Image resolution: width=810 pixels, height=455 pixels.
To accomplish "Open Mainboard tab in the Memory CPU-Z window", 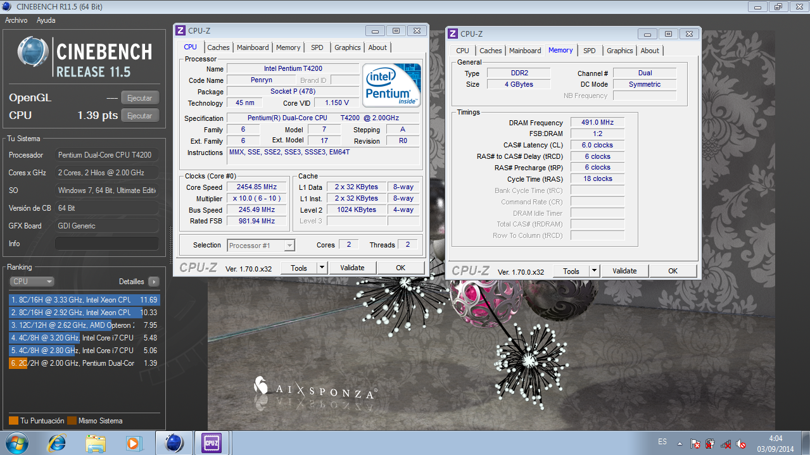I will 525,51.
